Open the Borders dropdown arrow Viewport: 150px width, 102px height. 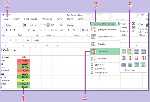[24, 30]
